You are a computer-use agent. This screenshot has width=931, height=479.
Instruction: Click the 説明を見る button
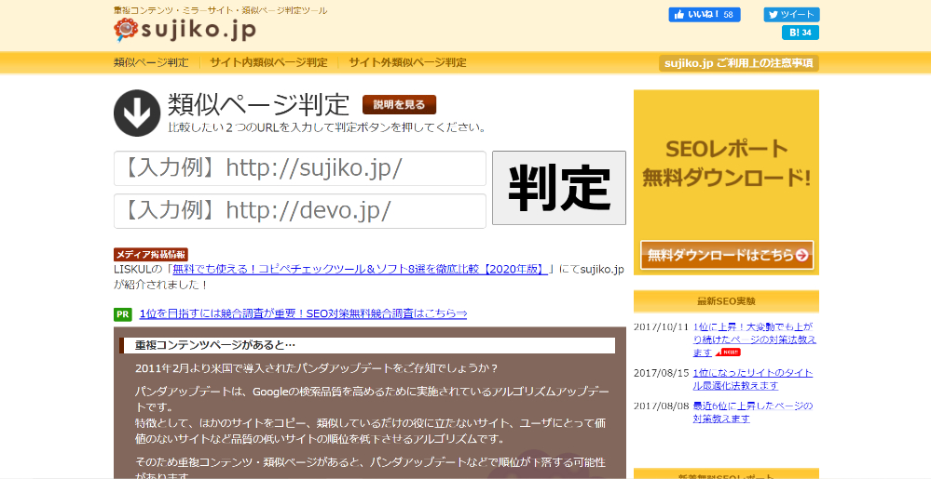399,104
